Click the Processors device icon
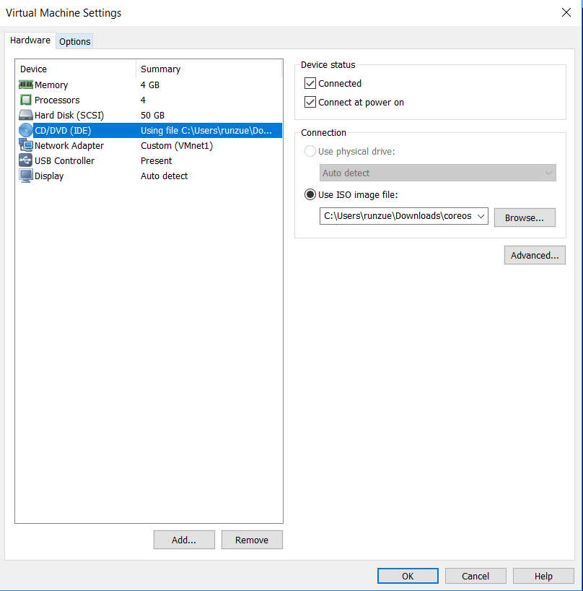 (25, 100)
